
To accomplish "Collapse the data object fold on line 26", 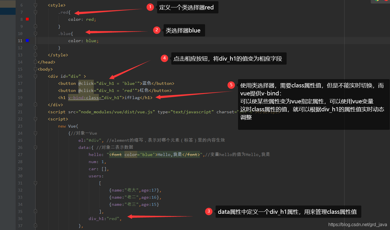I will coord(36,147).
